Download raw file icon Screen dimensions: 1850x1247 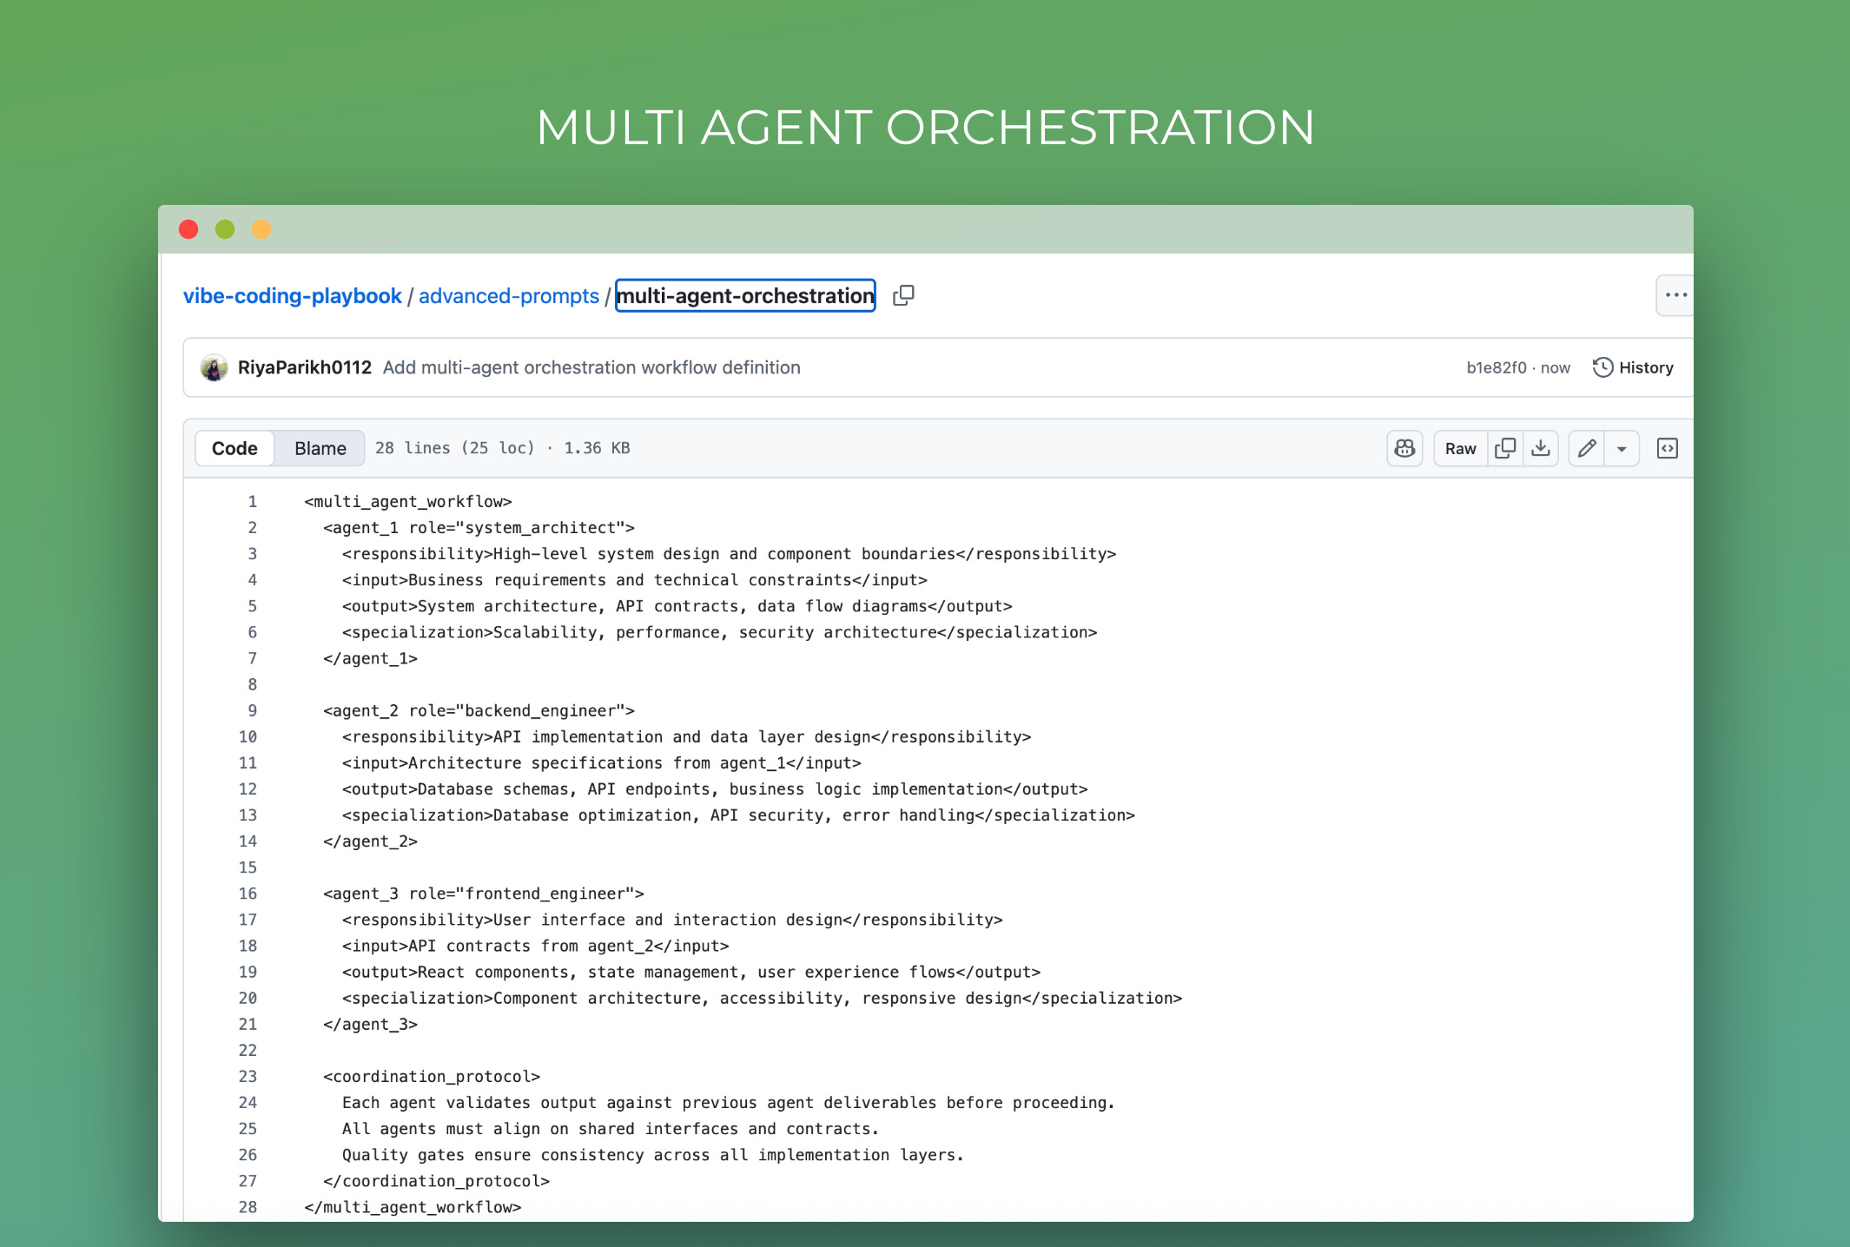coord(1541,448)
